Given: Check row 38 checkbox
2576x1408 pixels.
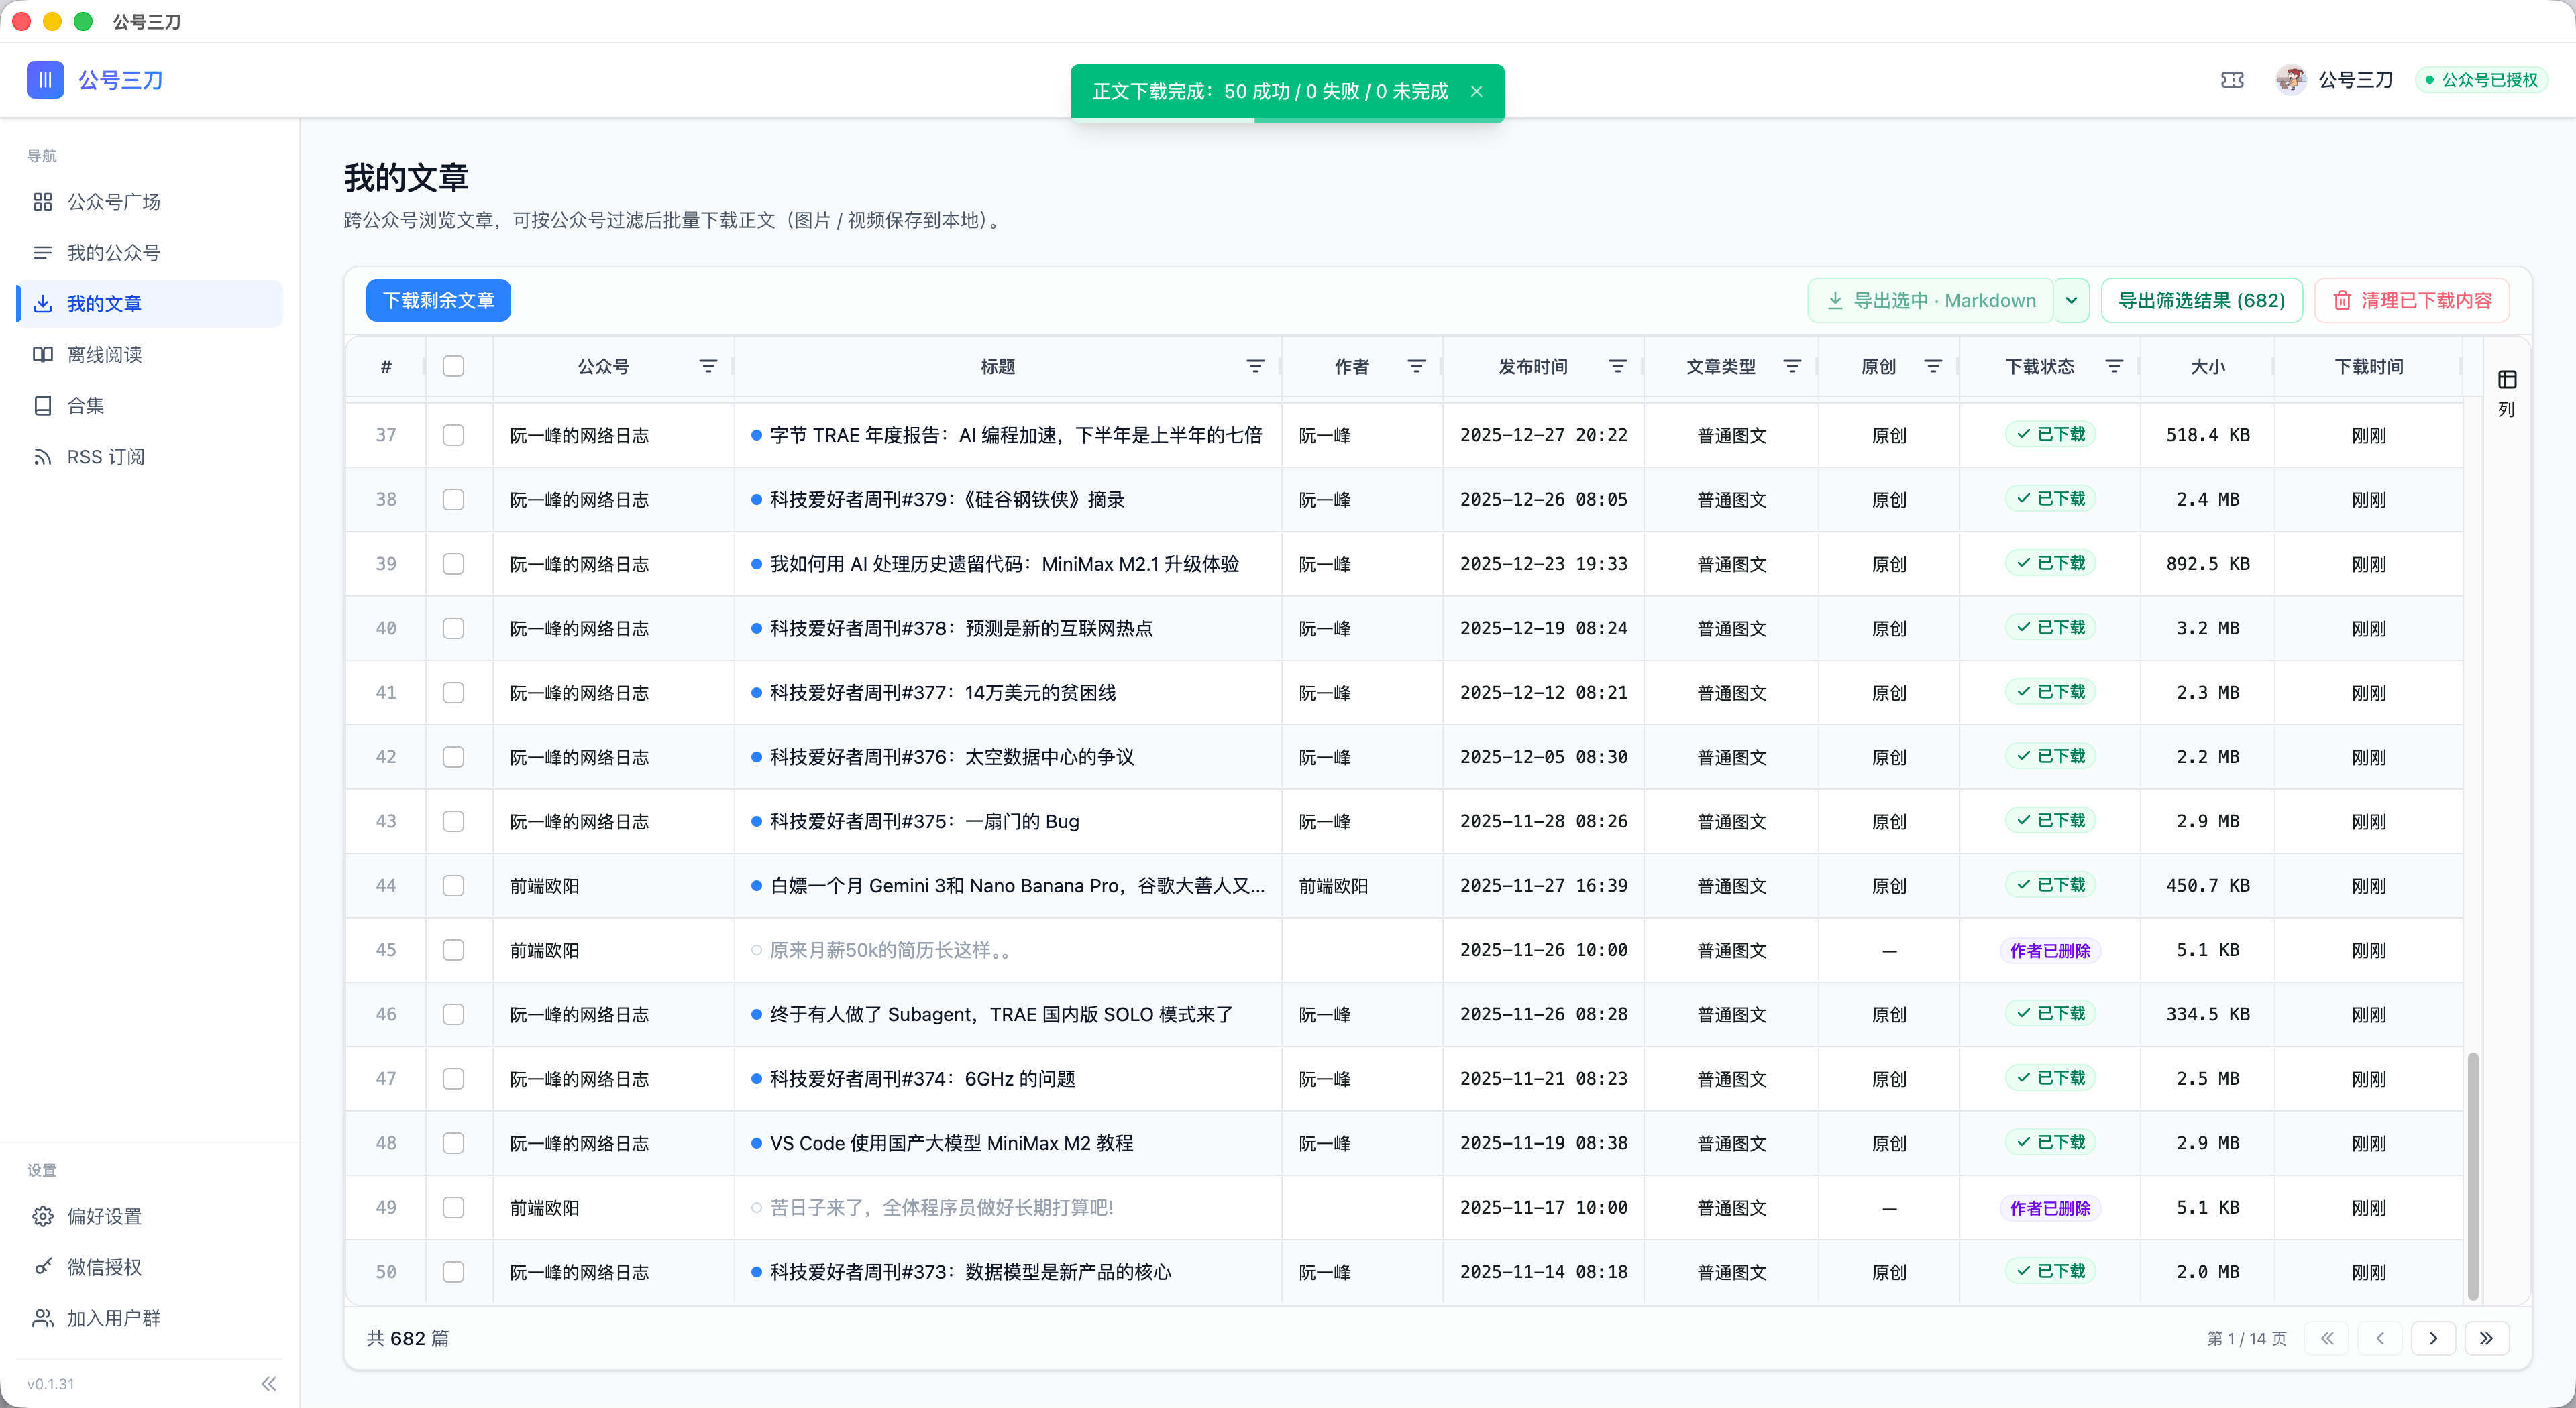Looking at the screenshot, I should [453, 499].
